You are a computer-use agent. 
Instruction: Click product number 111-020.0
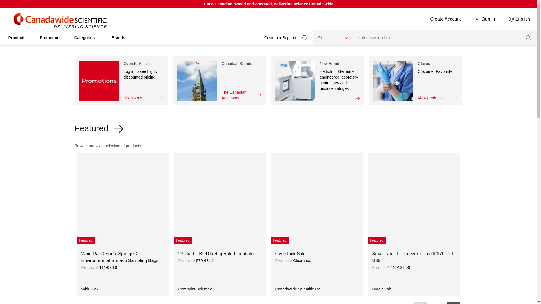tap(108, 267)
